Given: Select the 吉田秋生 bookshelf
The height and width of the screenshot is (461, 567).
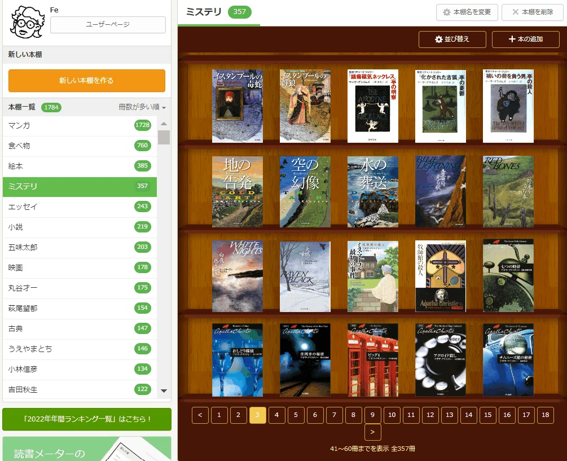Looking at the screenshot, I should [x=80, y=389].
